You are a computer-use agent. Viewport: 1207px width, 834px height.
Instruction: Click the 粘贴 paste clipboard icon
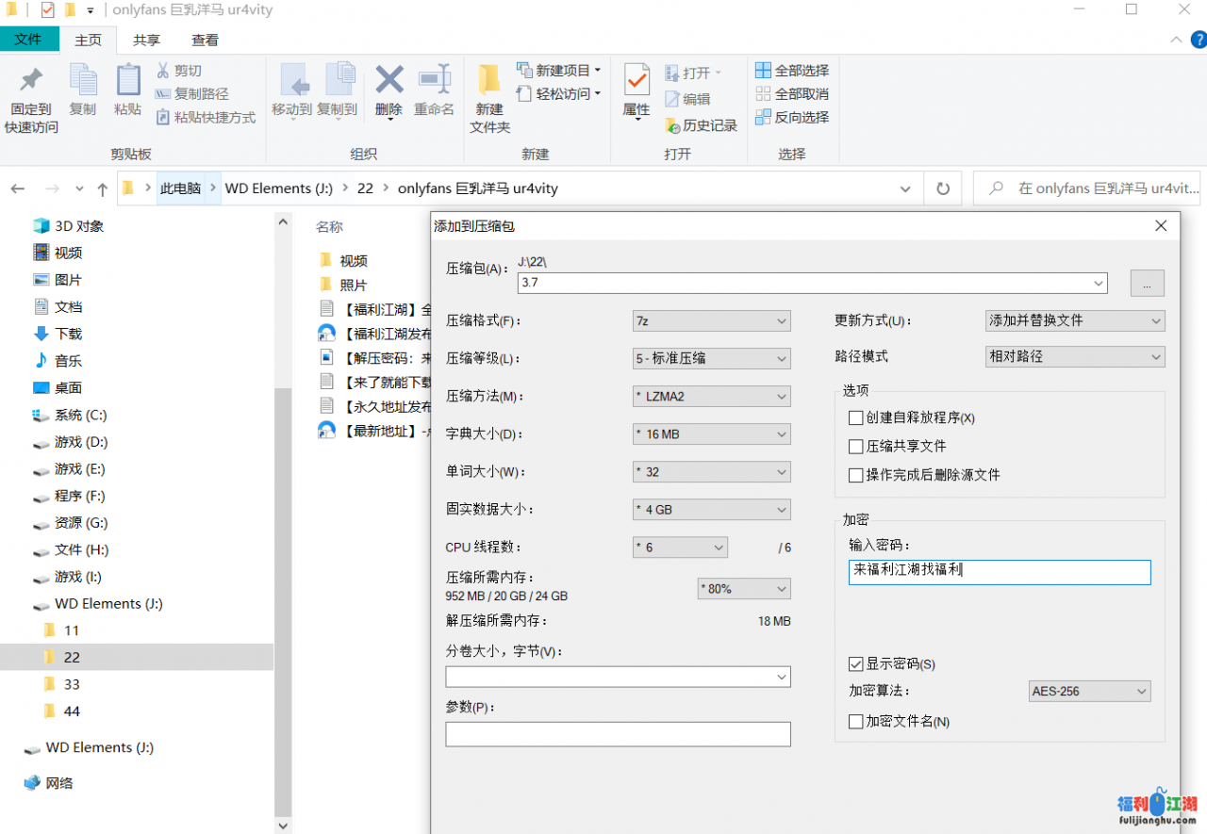click(127, 81)
